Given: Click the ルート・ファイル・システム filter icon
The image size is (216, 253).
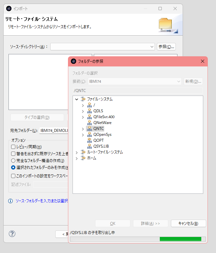Looking at the screenshot, I should (83, 152).
